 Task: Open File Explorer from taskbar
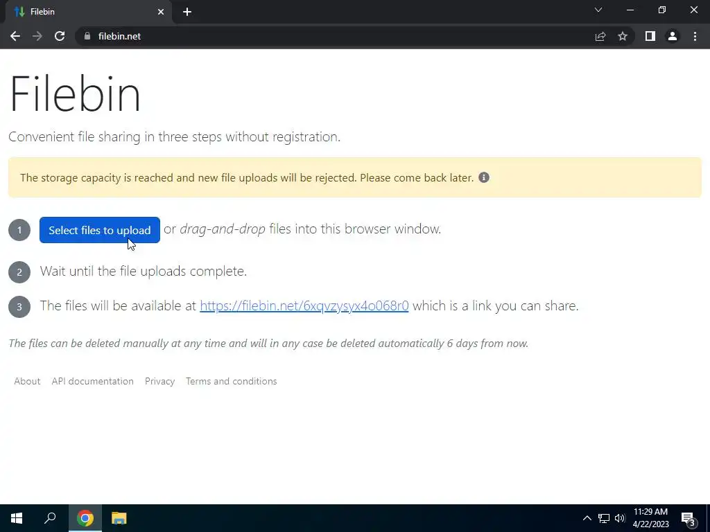119,518
